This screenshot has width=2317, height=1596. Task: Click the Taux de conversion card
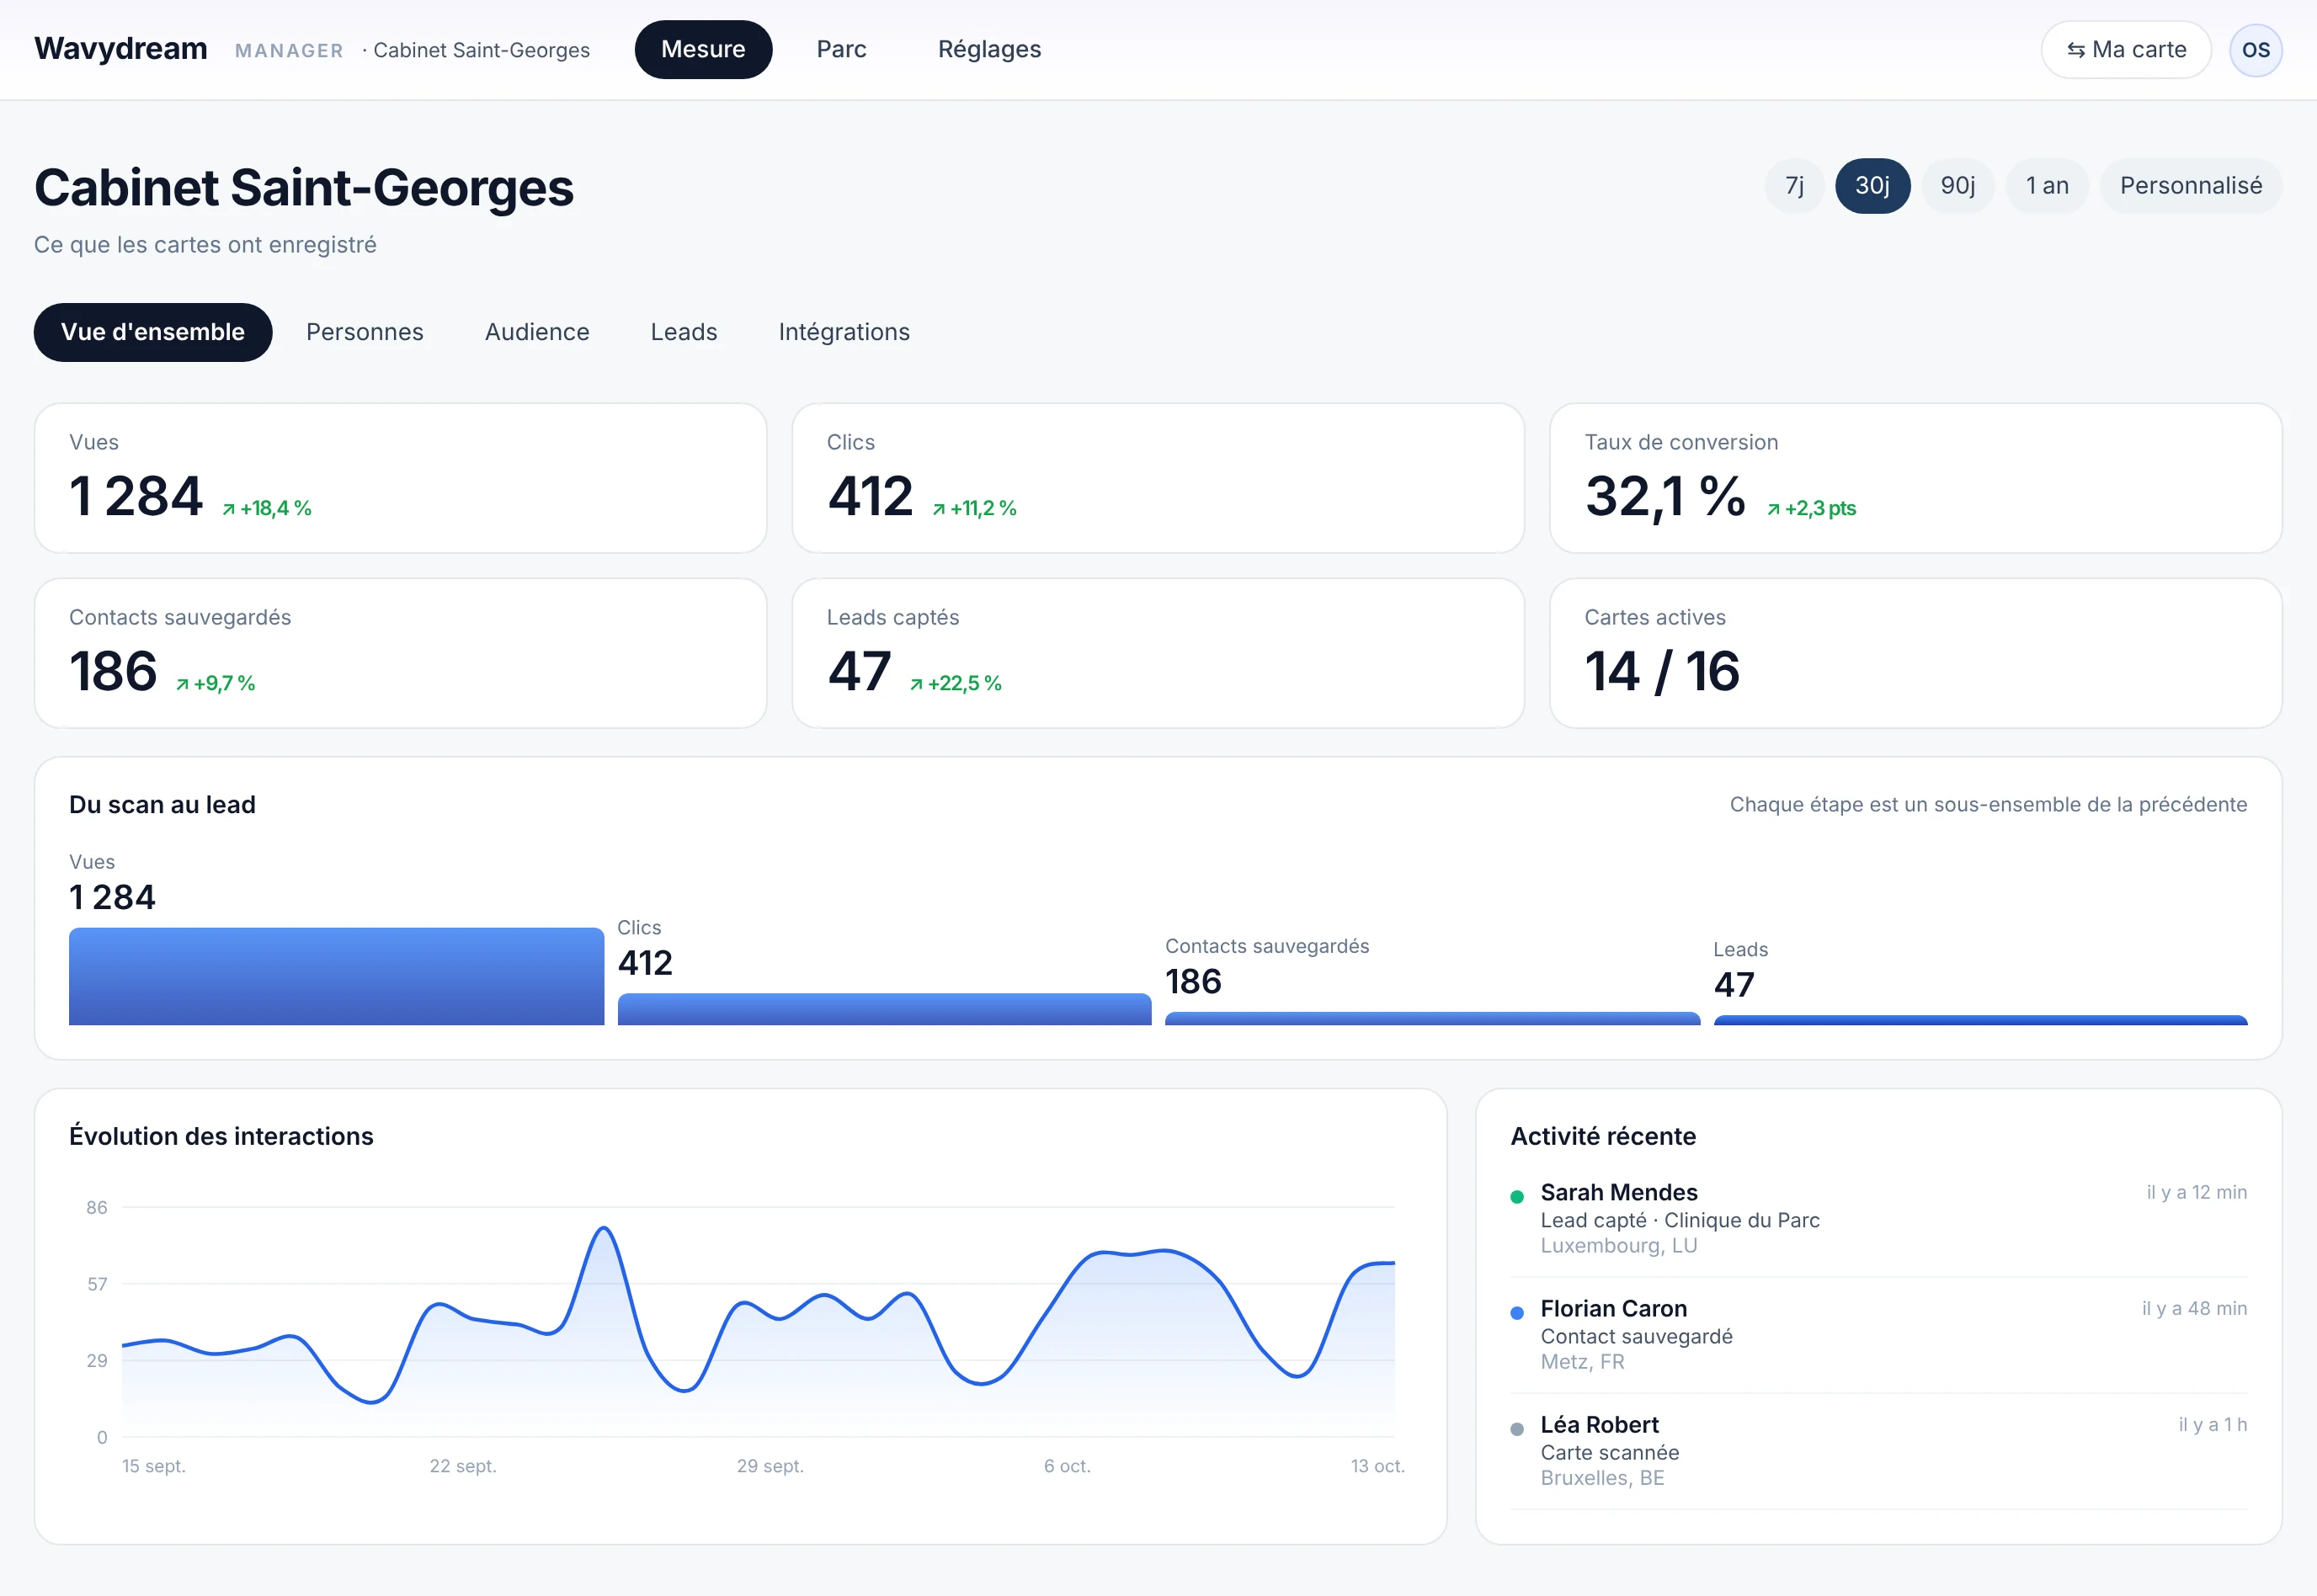(x=1915, y=478)
